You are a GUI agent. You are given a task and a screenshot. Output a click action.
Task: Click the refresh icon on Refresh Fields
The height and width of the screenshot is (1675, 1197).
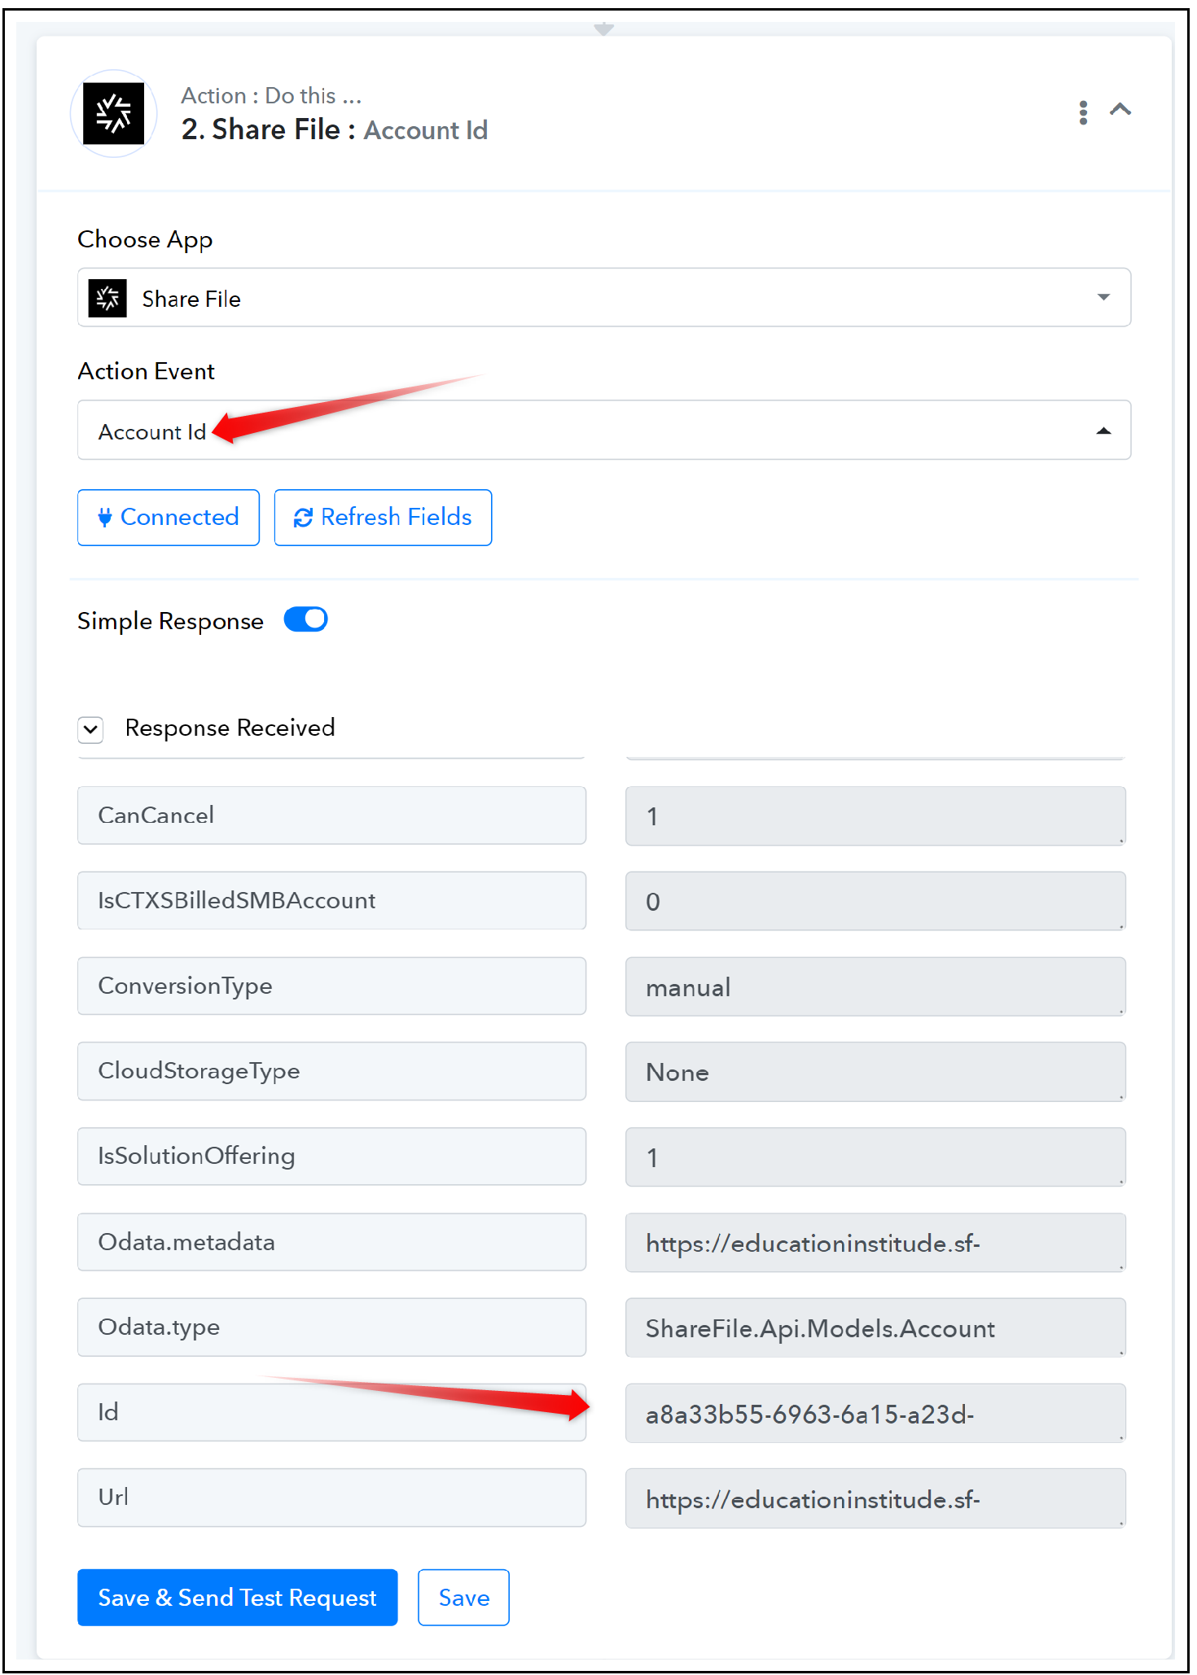click(x=303, y=518)
